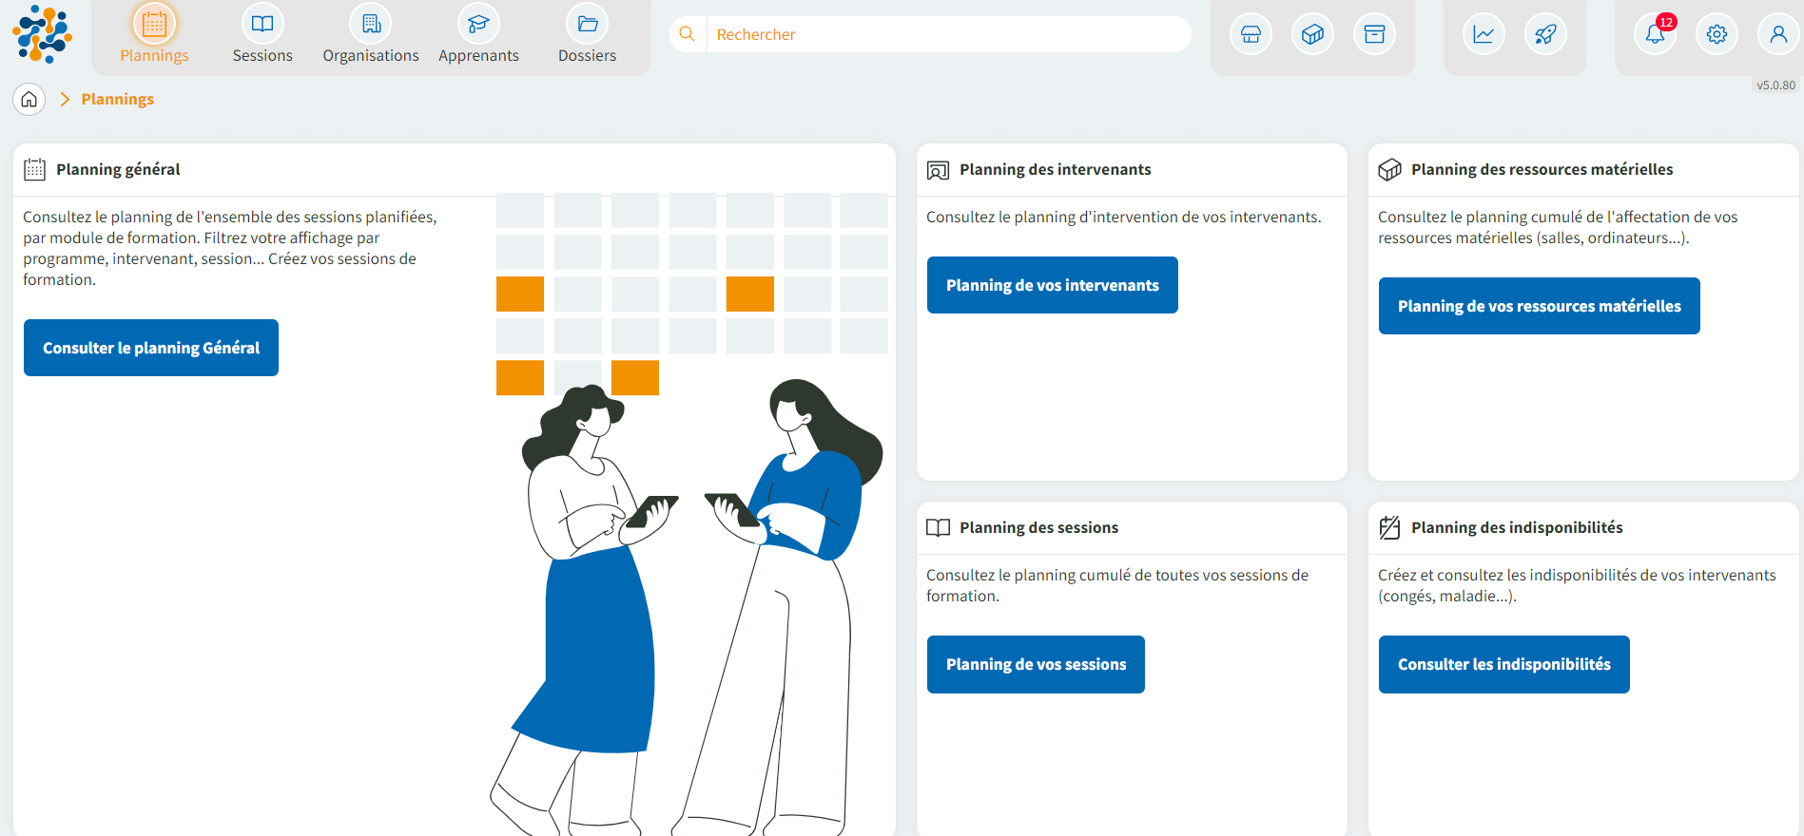Go to home via house icon
This screenshot has height=836, width=1804.
(29, 99)
